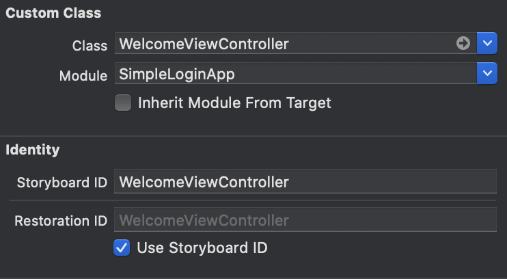The height and width of the screenshot is (279, 507).
Task: Uncheck the Use Storyboard ID checkbox
Action: point(122,248)
